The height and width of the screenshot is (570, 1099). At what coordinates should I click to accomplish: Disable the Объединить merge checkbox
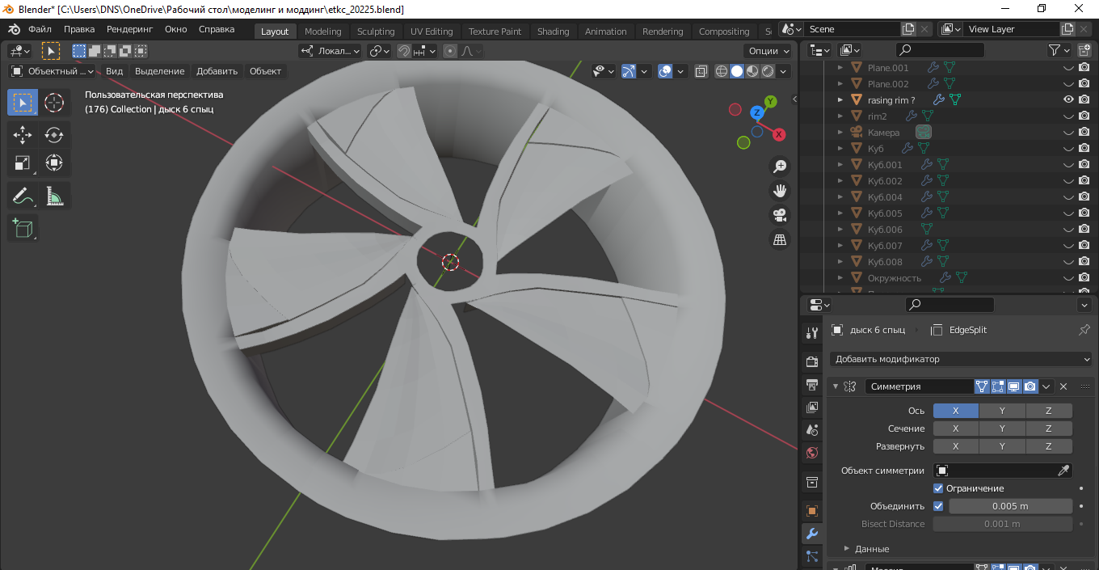[x=938, y=506]
